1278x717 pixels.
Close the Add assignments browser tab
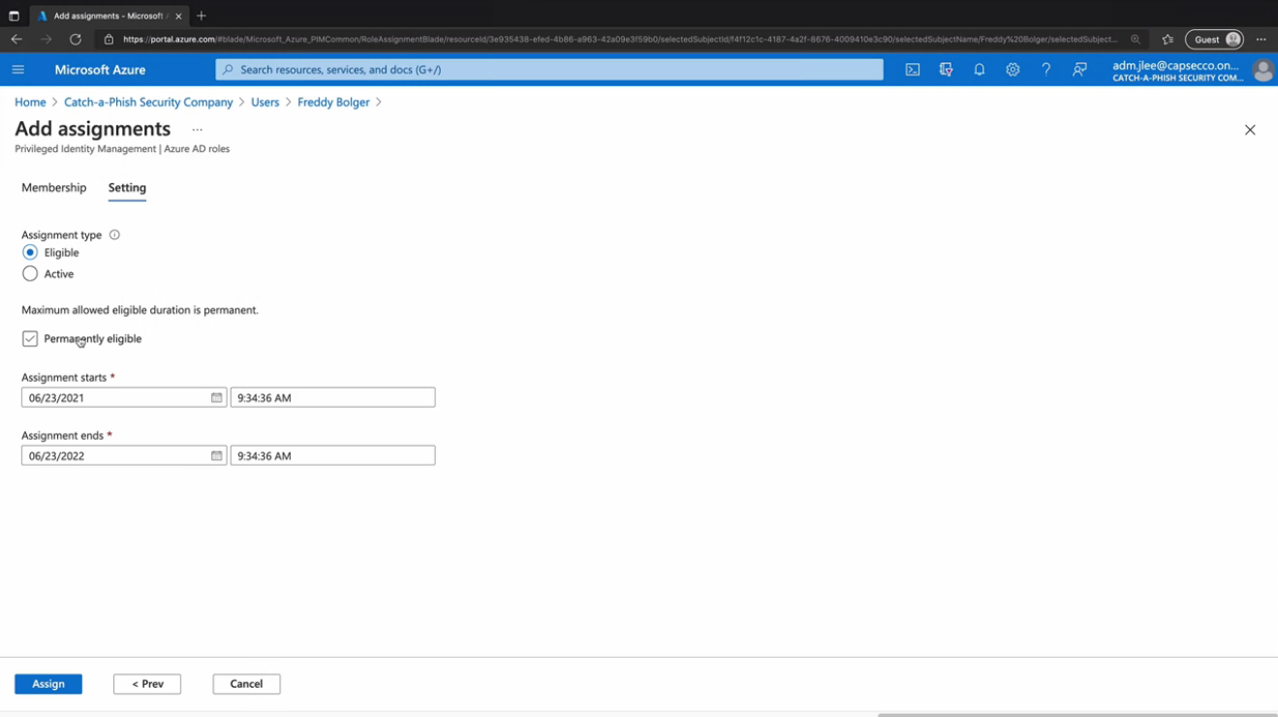178,16
